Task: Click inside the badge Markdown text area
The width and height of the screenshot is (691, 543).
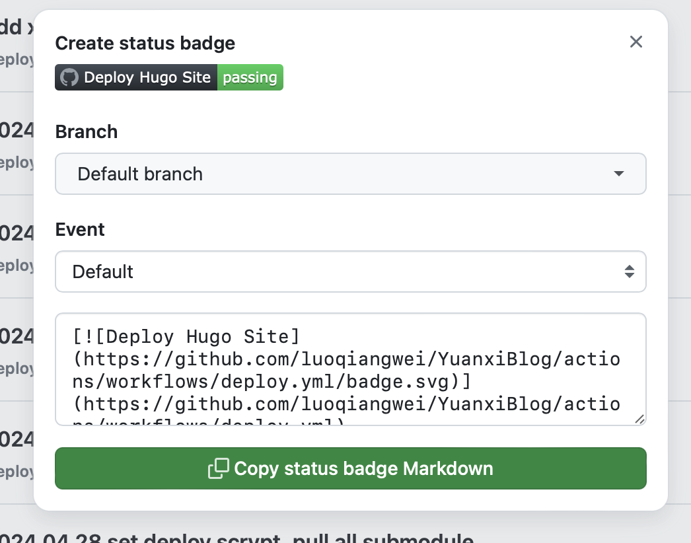Action: [350, 370]
